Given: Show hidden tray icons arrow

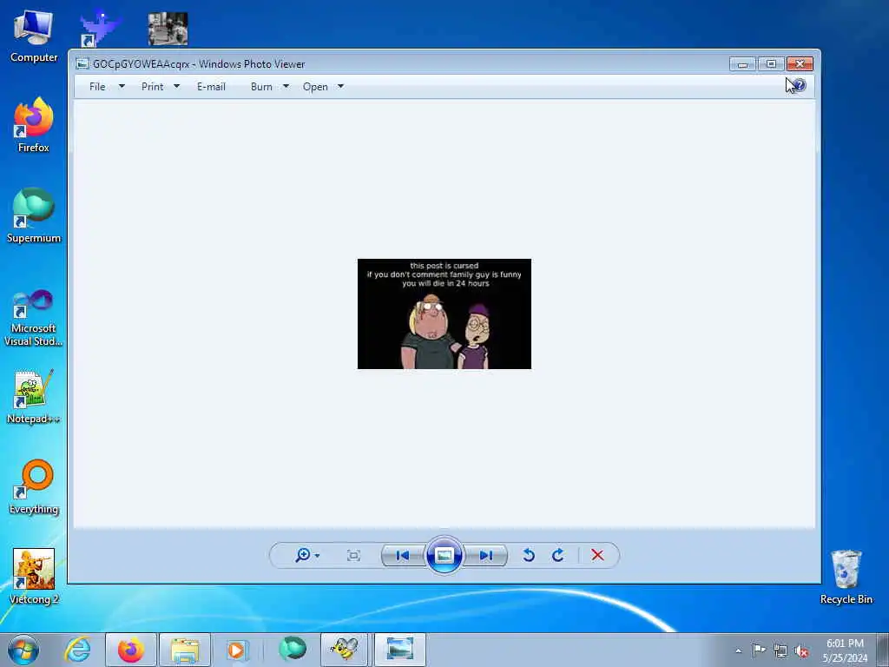Looking at the screenshot, I should point(738,650).
